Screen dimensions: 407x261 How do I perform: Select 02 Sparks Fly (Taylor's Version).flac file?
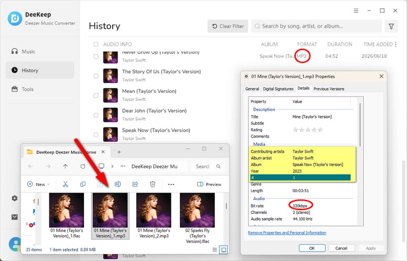click(197, 218)
